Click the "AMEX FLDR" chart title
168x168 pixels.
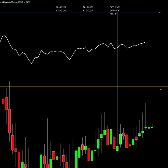pyautogui.click(x=24, y=2)
